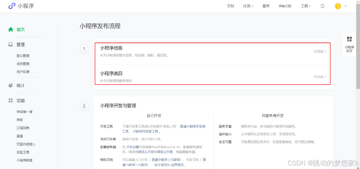Open 客服 in sidebar
The width and height of the screenshot is (360, 169).
[20, 120]
